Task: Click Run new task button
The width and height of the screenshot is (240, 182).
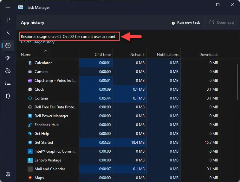Action: coord(185,22)
